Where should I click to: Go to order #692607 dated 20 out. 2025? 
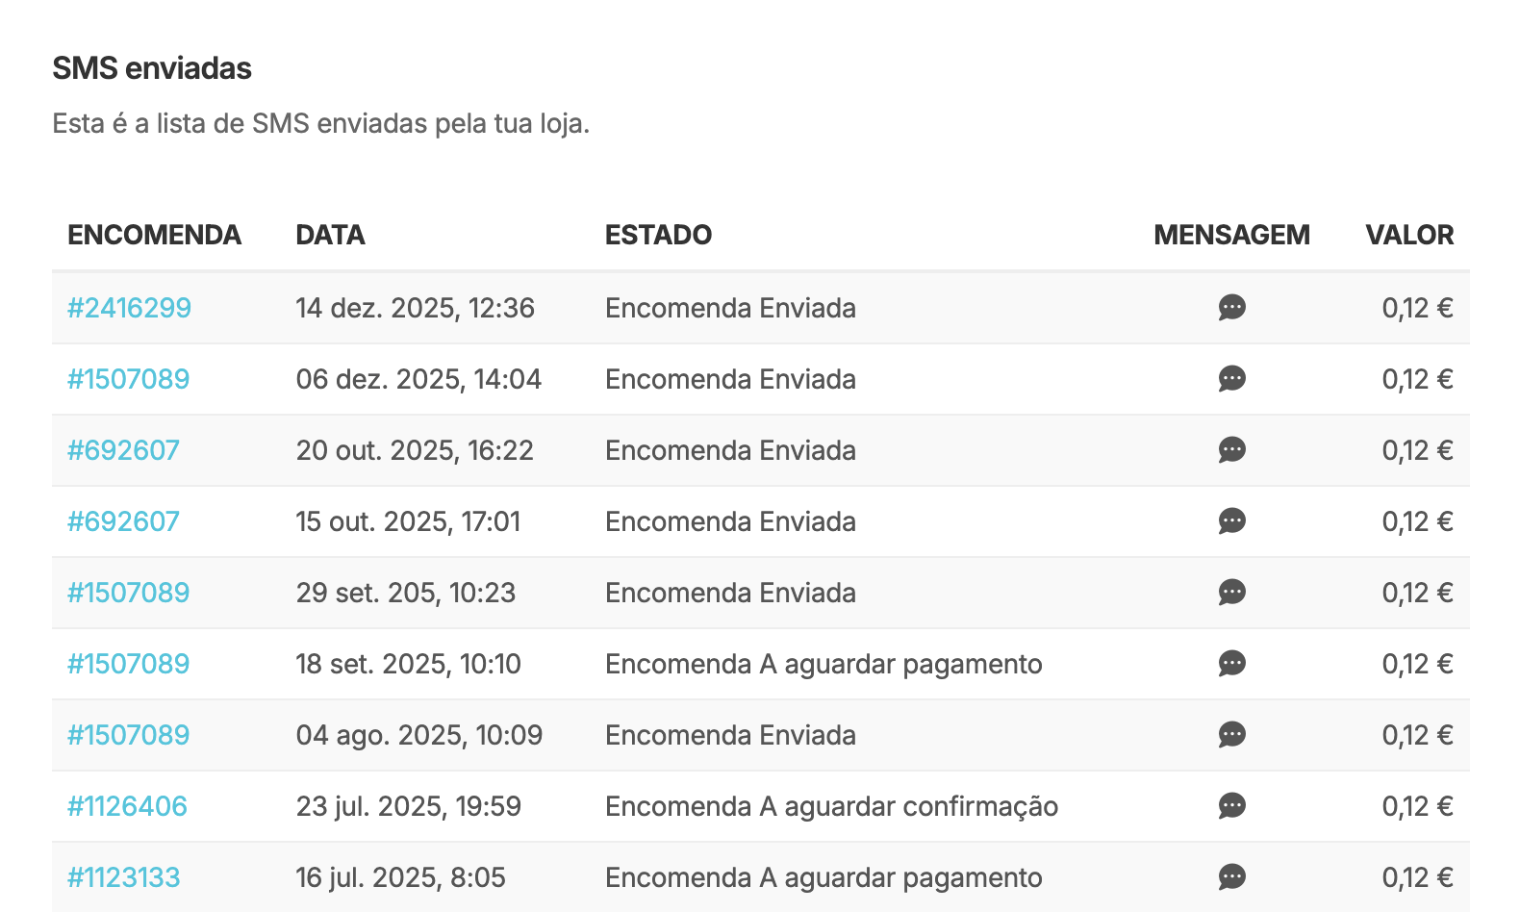123,450
